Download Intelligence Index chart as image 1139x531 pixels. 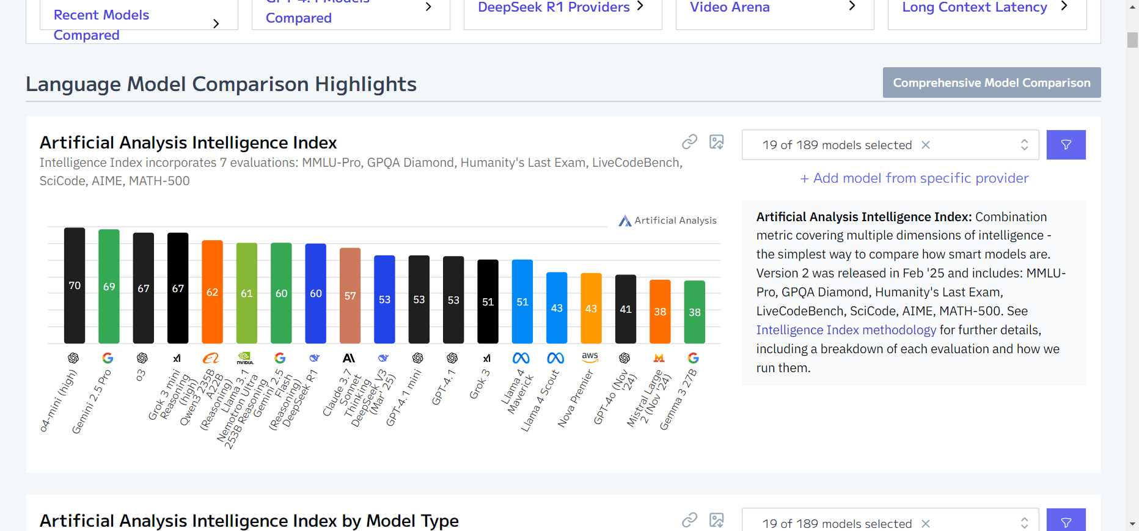pos(716,142)
